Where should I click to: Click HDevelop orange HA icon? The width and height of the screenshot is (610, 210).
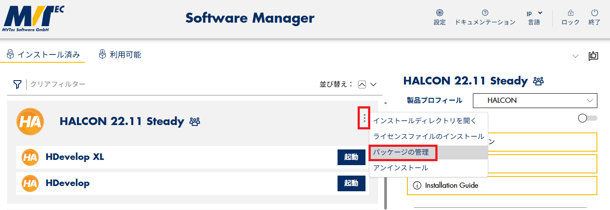pyautogui.click(x=30, y=183)
